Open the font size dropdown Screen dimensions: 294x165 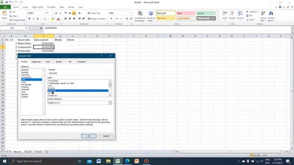pos(53,13)
